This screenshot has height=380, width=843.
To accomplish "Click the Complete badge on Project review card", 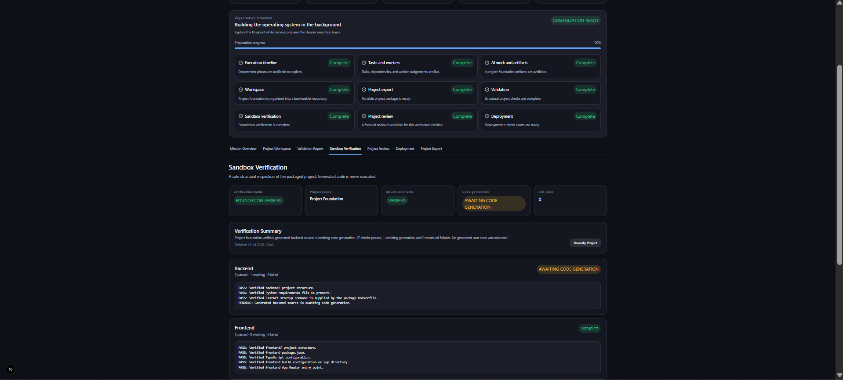I will [462, 116].
